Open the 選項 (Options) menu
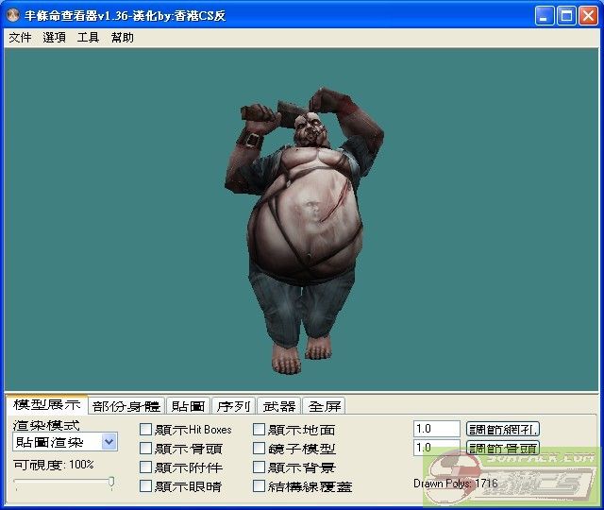This screenshot has width=604, height=510. click(54, 38)
